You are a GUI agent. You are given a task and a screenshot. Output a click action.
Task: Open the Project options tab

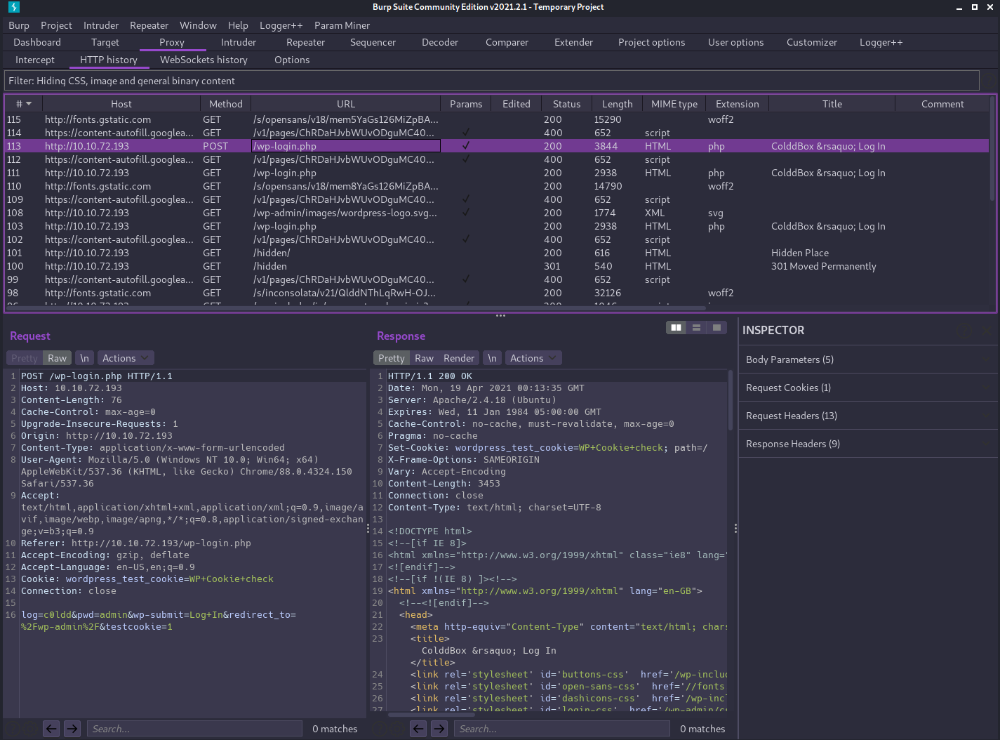click(x=651, y=42)
